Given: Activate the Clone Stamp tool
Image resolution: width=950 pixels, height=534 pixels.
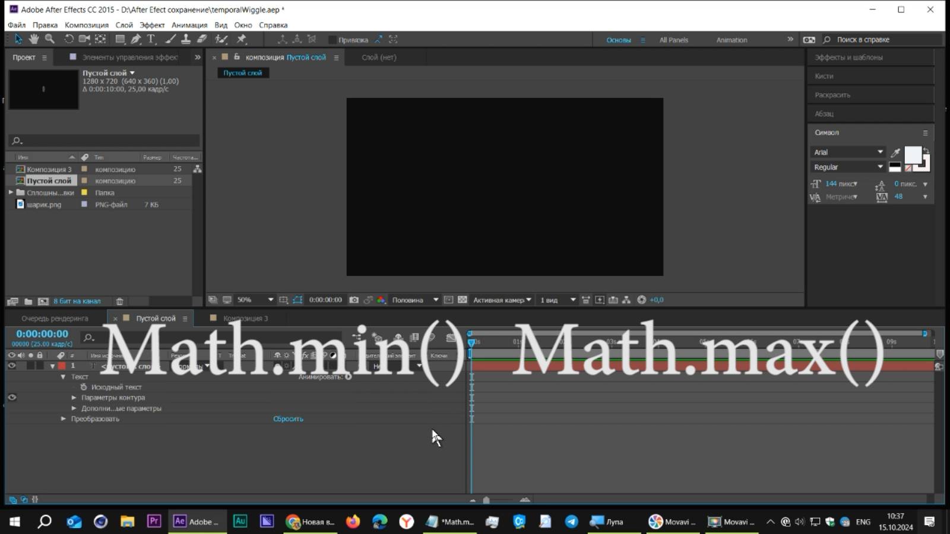Looking at the screenshot, I should (x=186, y=39).
